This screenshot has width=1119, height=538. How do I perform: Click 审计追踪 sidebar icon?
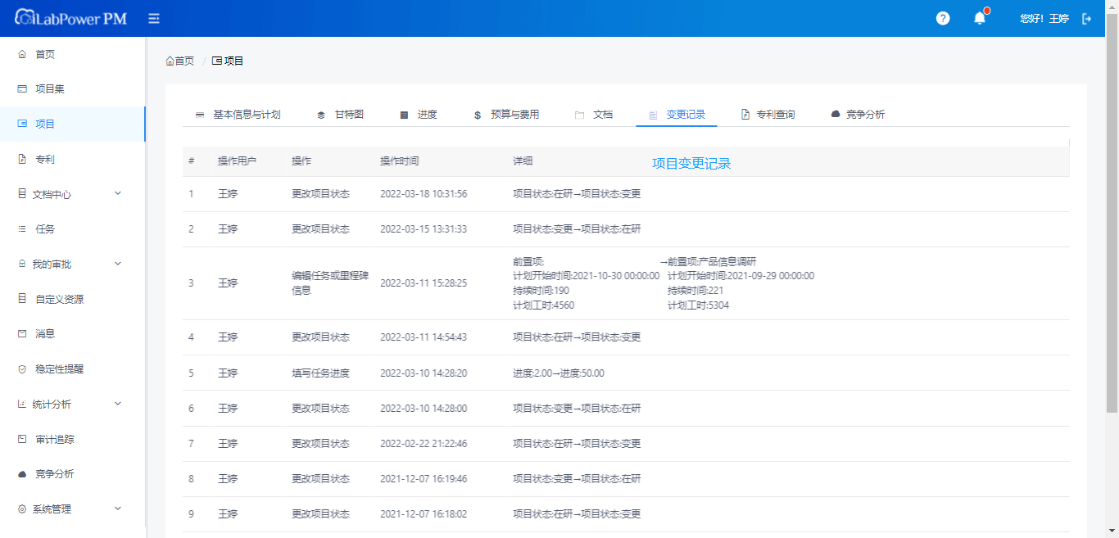coord(22,439)
